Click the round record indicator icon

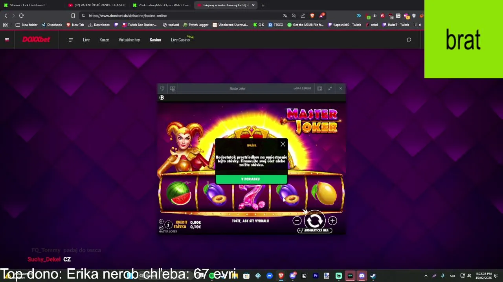point(162,98)
